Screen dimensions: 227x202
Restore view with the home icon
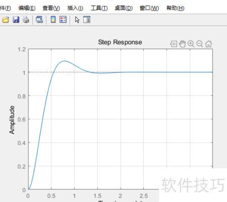[x=208, y=44]
